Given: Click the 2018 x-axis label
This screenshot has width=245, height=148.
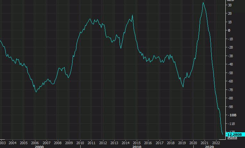Looking at the screenshot, I should pyautogui.click(x=171, y=143).
